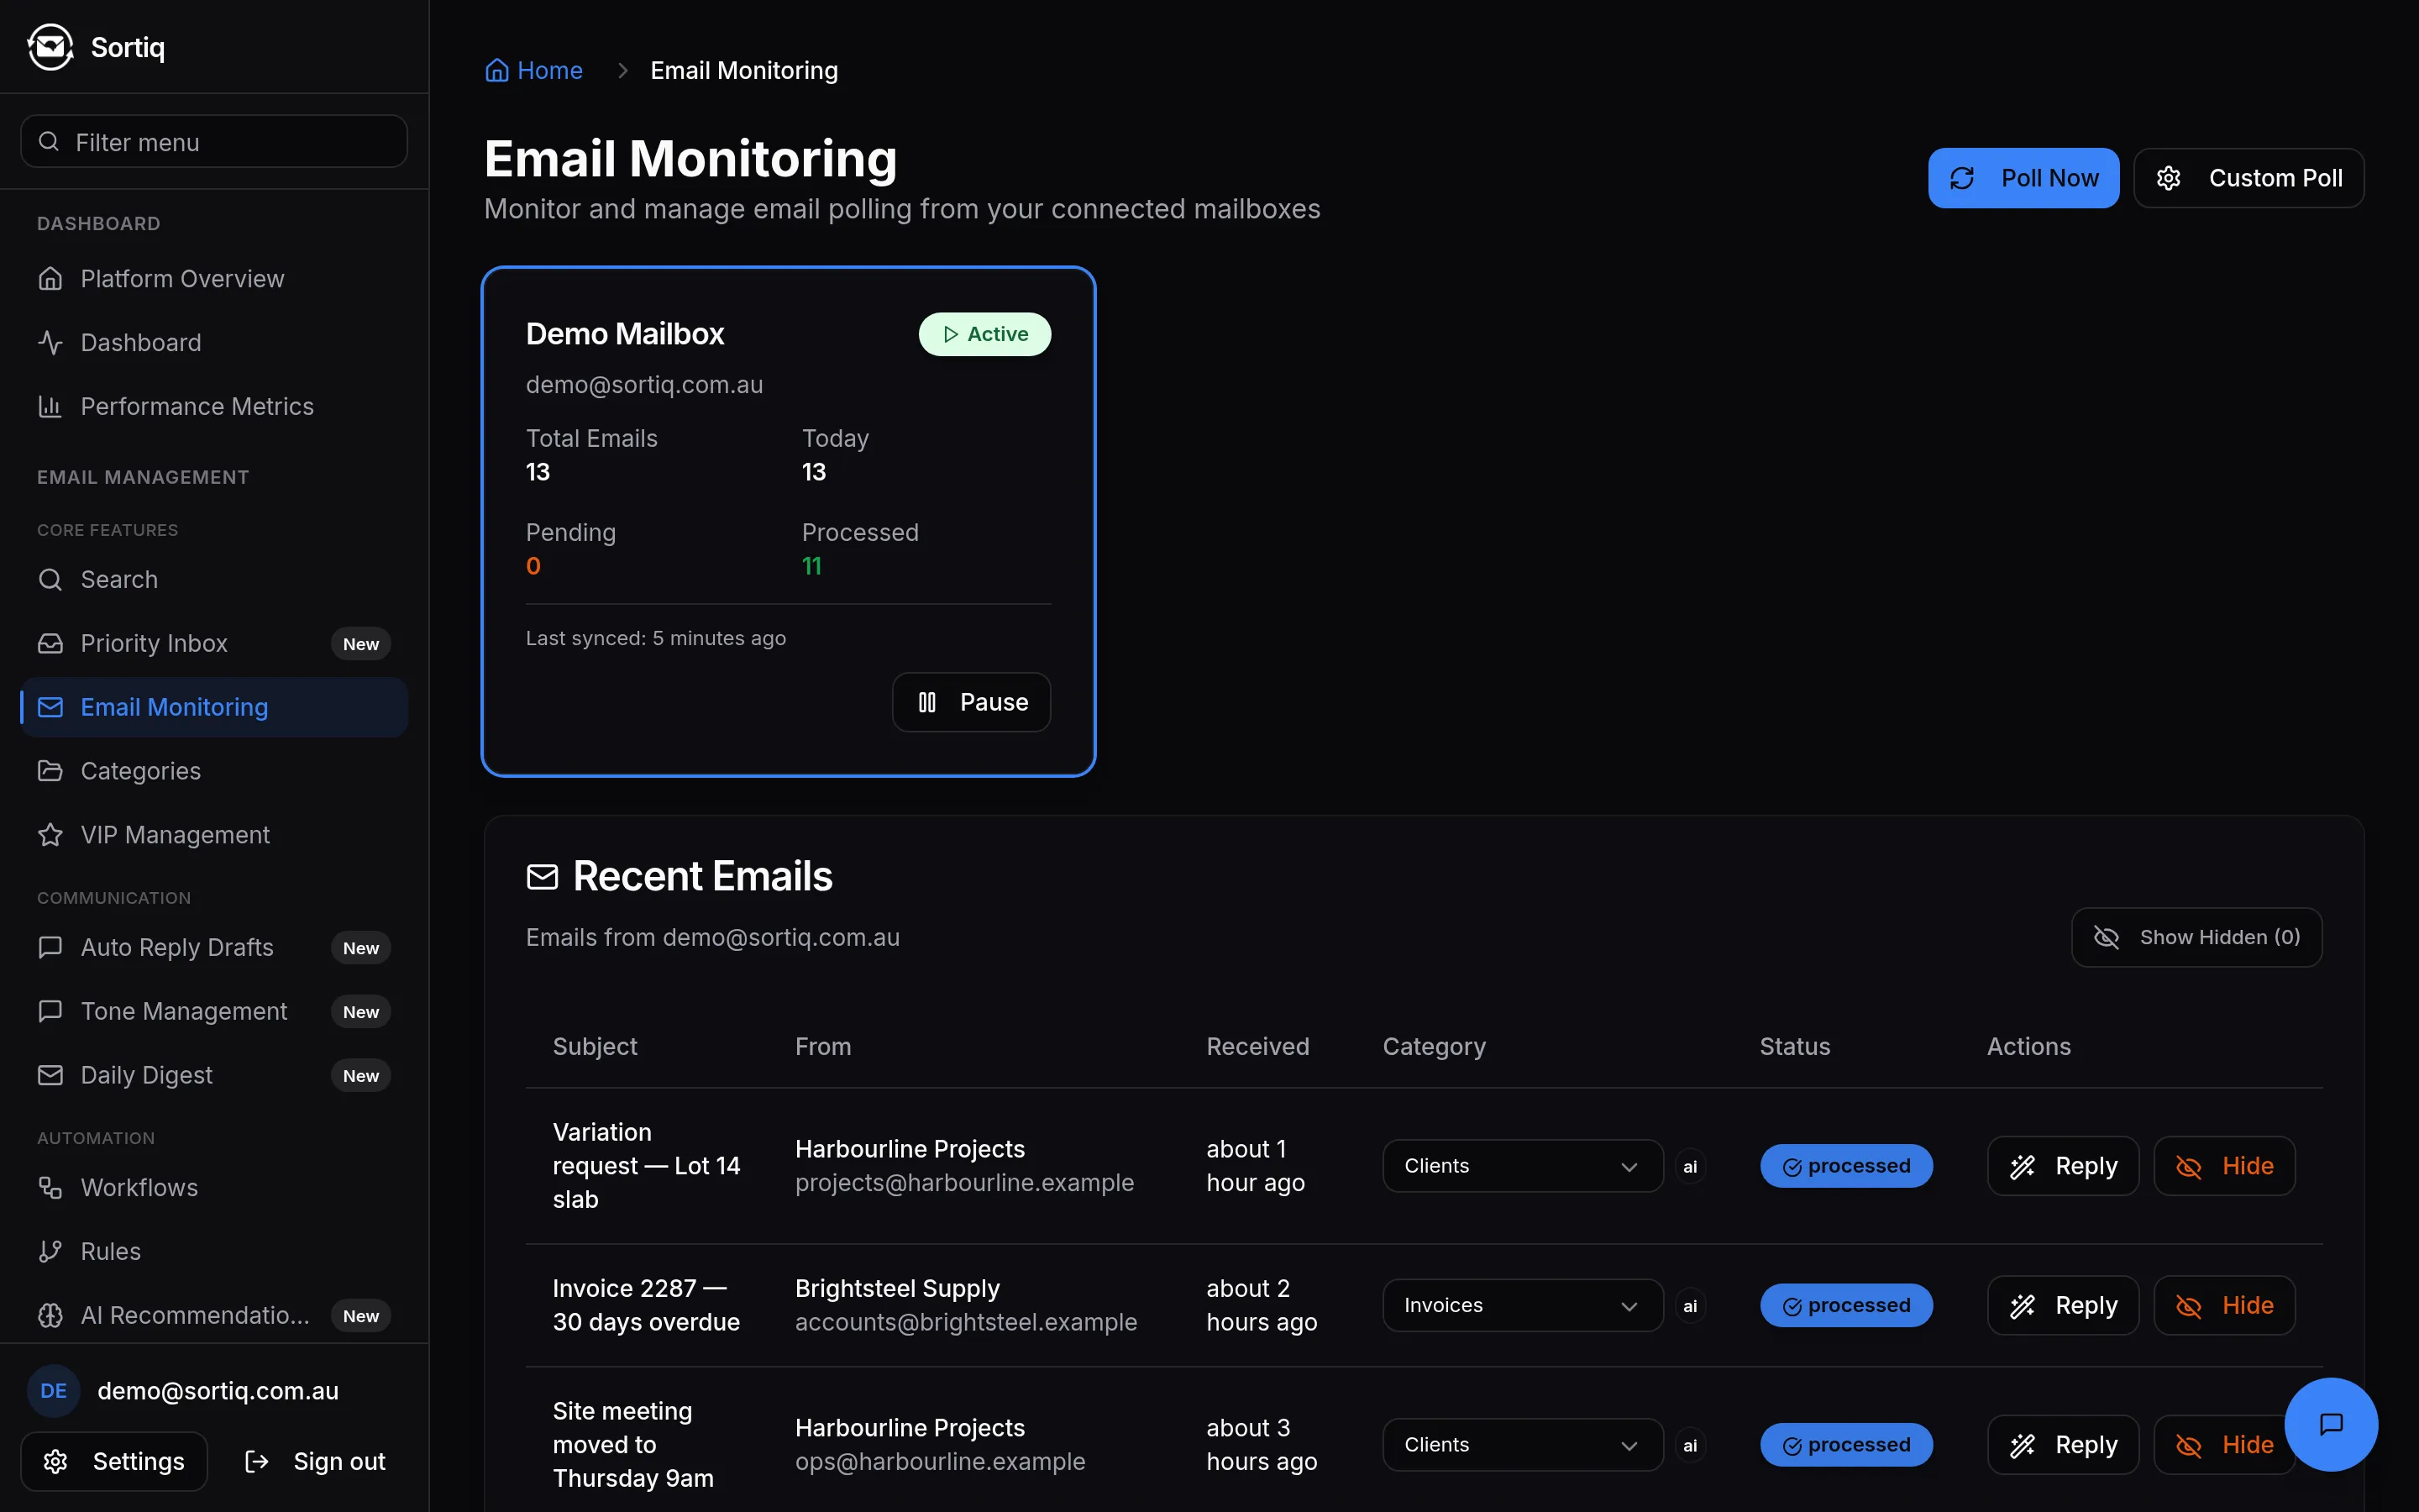Select Email Monitoring menu item
The height and width of the screenshot is (1512, 2419).
[x=214, y=707]
